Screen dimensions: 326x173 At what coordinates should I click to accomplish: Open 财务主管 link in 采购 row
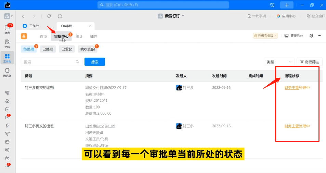[x=291, y=88]
